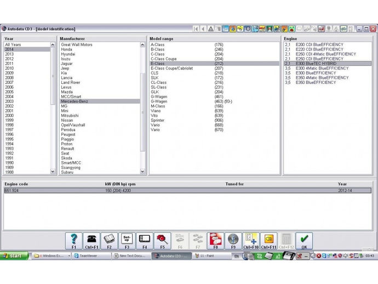
Task: Select E-Class Coupe/Cabriolet model range
Action: point(215,69)
